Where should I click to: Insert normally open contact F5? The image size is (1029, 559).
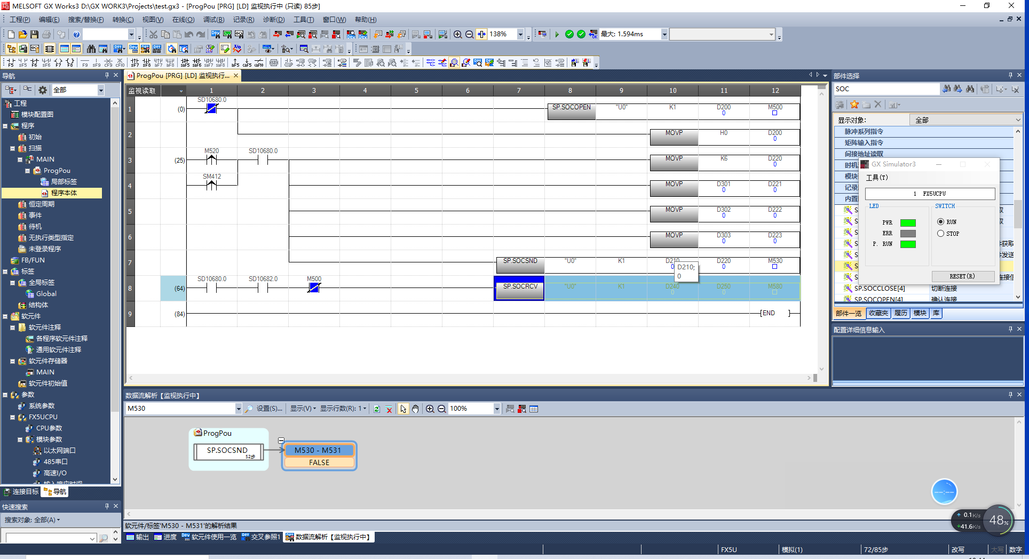[10, 63]
